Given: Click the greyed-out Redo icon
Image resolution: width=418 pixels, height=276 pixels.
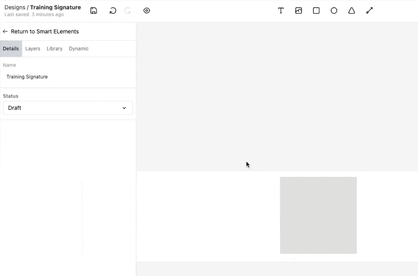Looking at the screenshot, I should 127,10.
